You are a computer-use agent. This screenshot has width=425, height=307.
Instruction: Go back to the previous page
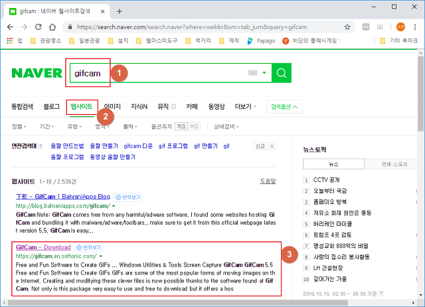click(x=10, y=27)
